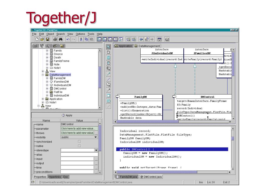The width and height of the screenshot is (258, 194).
Task: Click the ellipsis button beside time field
Action: pyautogui.click(x=96, y=168)
